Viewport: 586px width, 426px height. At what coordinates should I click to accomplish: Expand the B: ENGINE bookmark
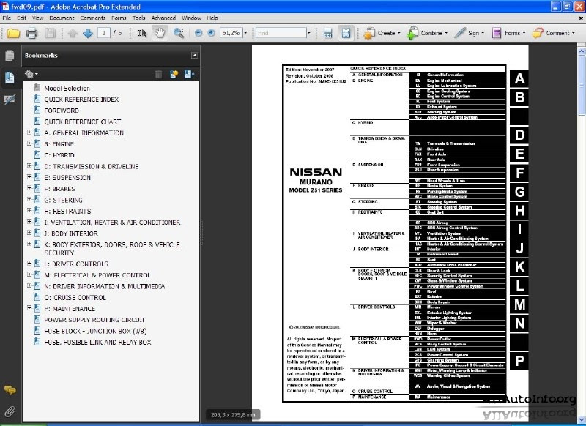29,143
